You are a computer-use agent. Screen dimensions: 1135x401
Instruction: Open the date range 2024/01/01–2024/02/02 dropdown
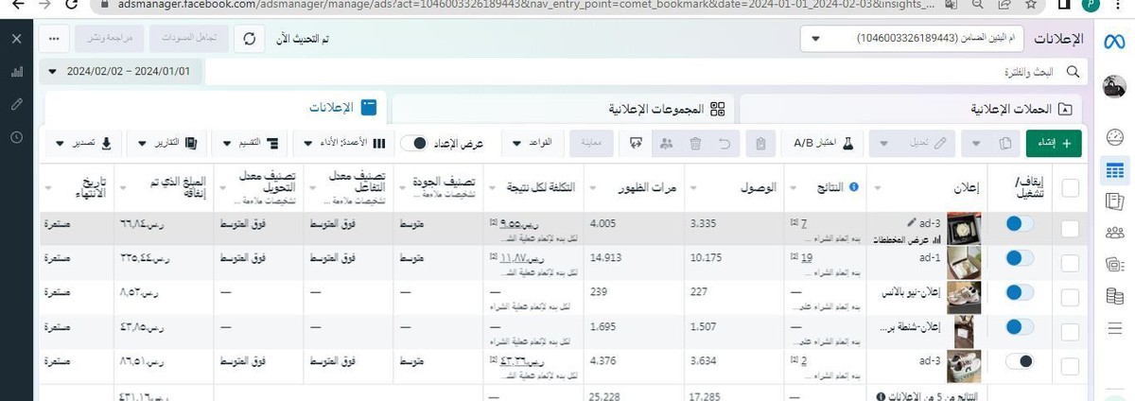(119, 72)
